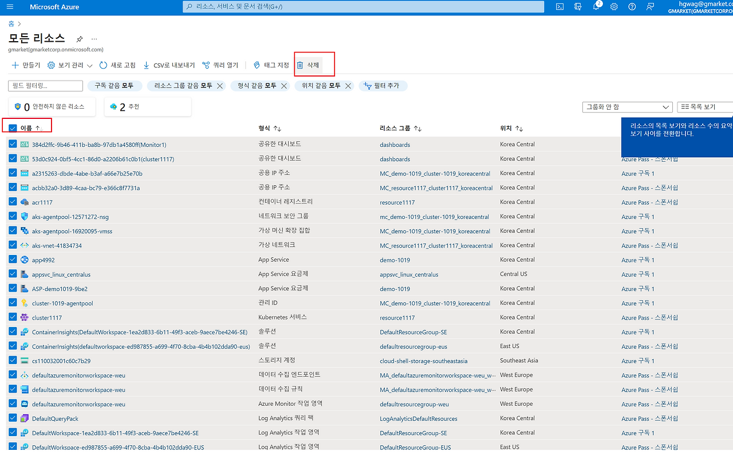The height and width of the screenshot is (455, 733).
Task: Open the Directories + subscriptions filter
Action: coord(578,7)
